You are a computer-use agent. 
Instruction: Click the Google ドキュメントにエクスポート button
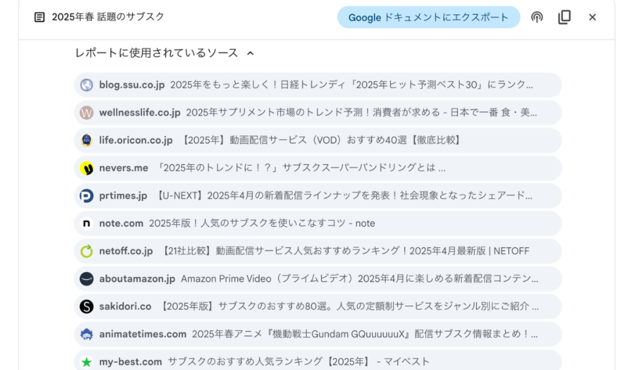coord(428,17)
